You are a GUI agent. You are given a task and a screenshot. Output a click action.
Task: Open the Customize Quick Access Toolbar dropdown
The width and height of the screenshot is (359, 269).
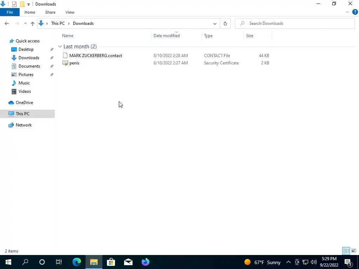[x=28, y=4]
